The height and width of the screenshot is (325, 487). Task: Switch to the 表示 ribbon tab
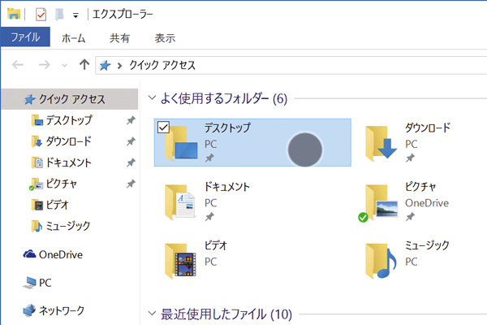coord(165,38)
